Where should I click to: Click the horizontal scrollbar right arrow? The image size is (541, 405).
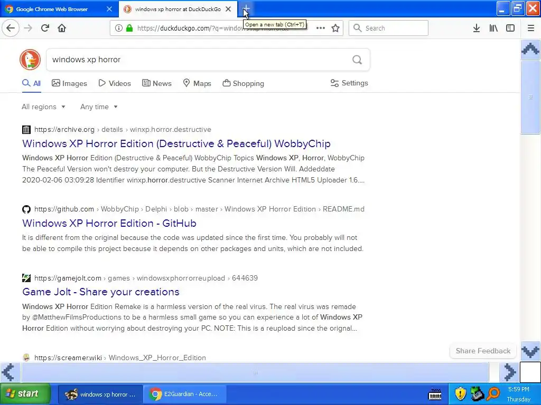coord(510,372)
